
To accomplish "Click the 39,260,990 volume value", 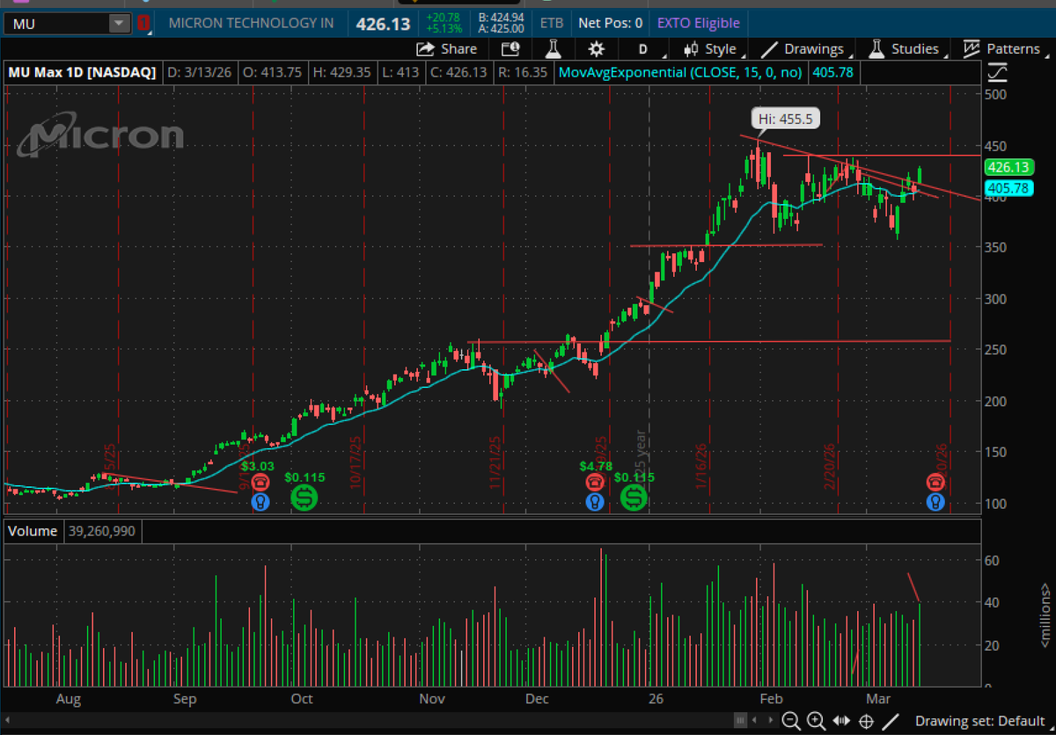I will (x=101, y=531).
